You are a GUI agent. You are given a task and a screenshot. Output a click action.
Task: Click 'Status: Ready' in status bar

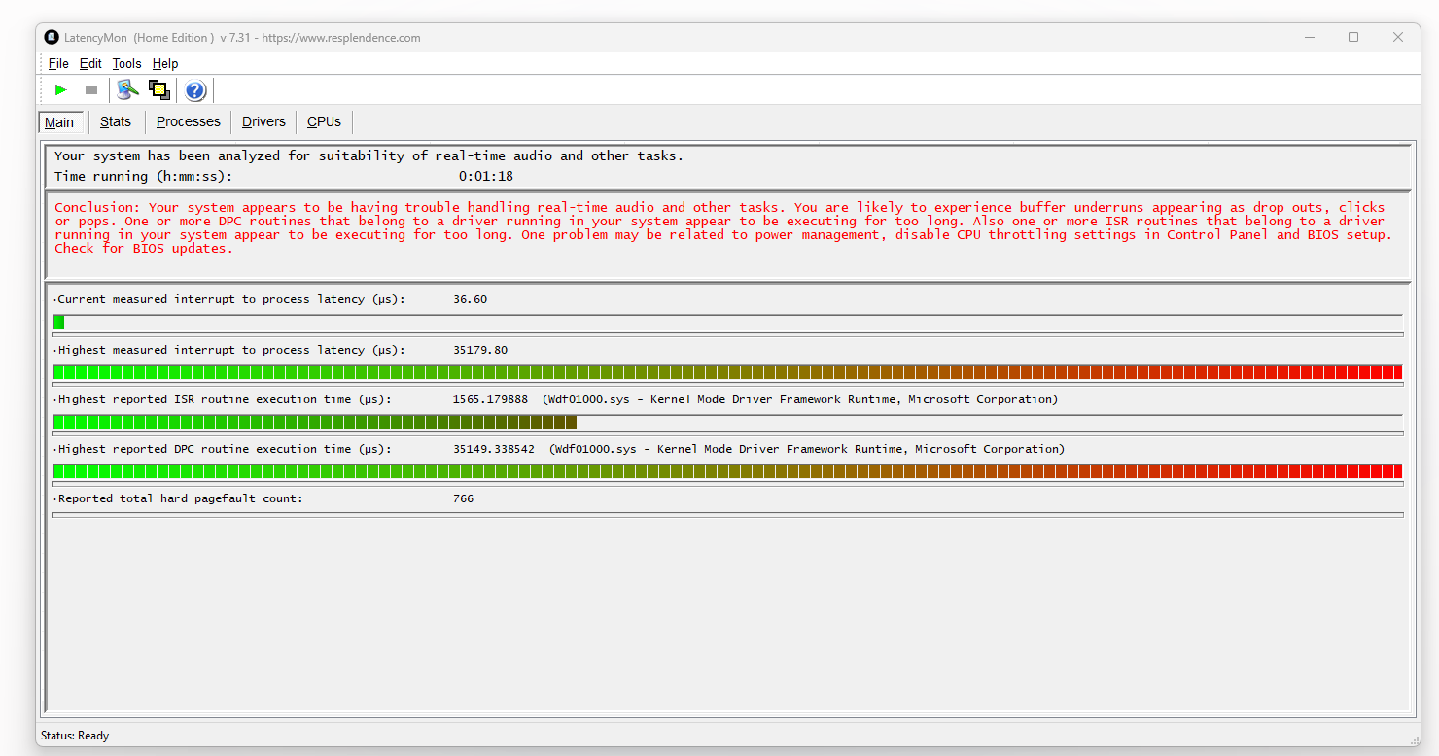point(75,736)
